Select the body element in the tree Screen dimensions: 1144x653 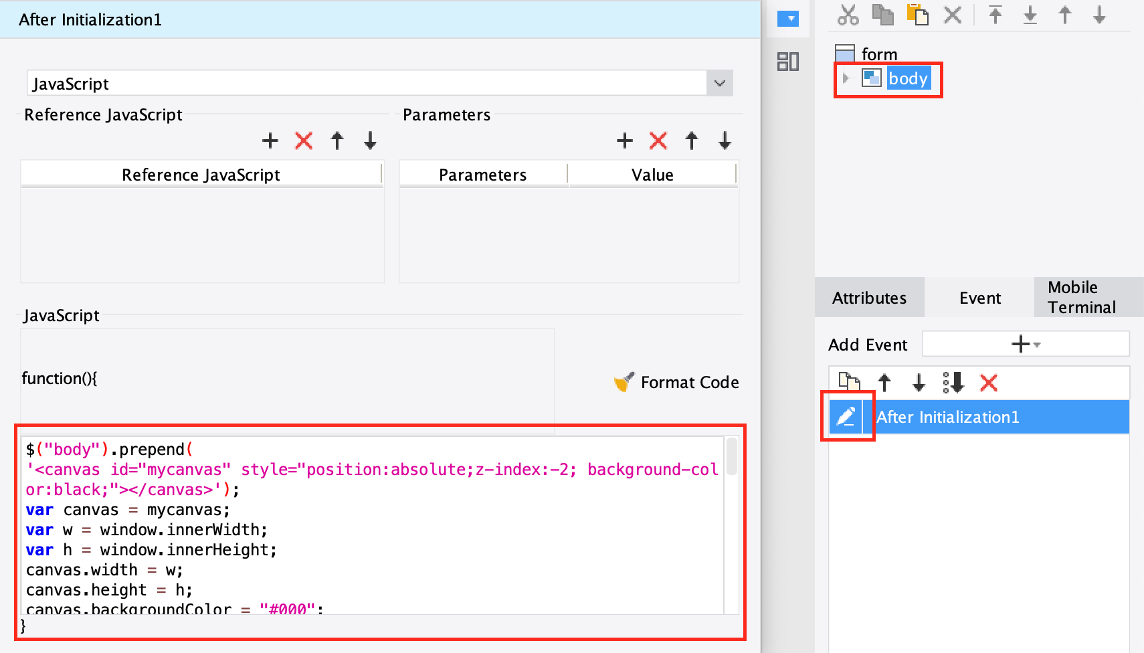(x=908, y=78)
